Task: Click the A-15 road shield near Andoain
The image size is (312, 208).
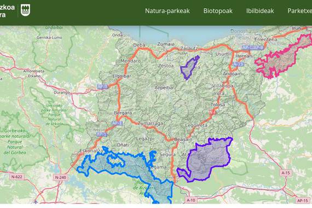Action: [238, 64]
